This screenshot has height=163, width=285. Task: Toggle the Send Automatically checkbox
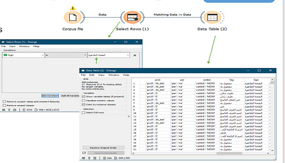(84, 153)
